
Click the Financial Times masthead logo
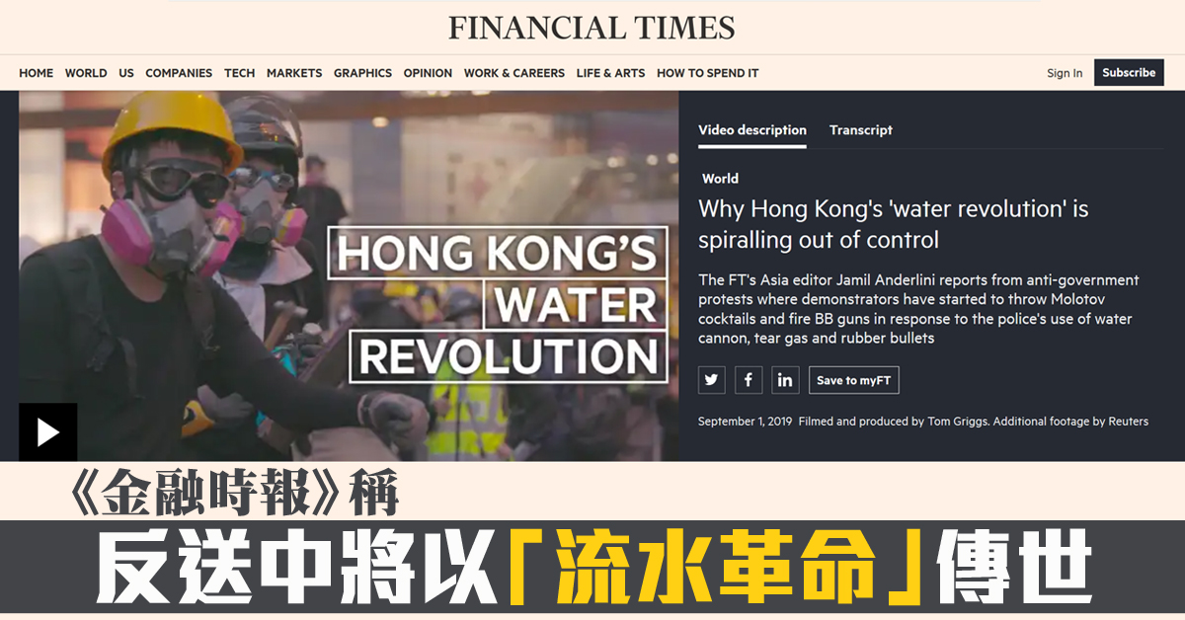(592, 28)
